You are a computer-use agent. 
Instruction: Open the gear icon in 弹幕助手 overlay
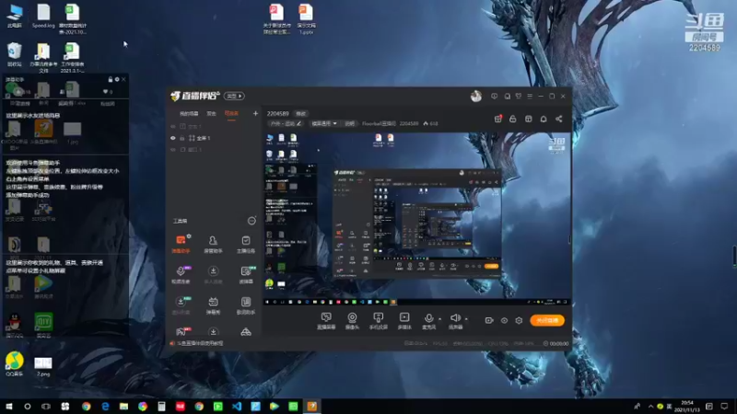[x=117, y=79]
